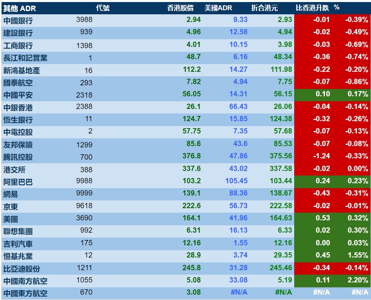
Task: Select the 其他 ADR header cell
Action: tap(20, 9)
